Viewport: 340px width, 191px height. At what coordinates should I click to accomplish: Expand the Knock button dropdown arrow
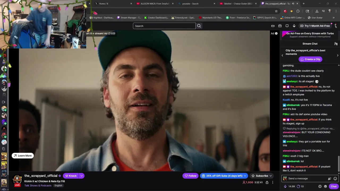[82, 176]
